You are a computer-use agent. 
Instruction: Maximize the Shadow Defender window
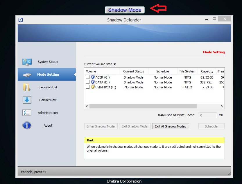pos(214,19)
